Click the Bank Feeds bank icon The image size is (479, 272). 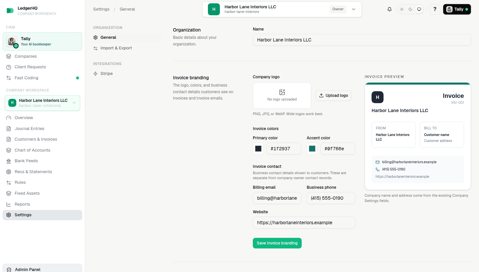coord(9,161)
